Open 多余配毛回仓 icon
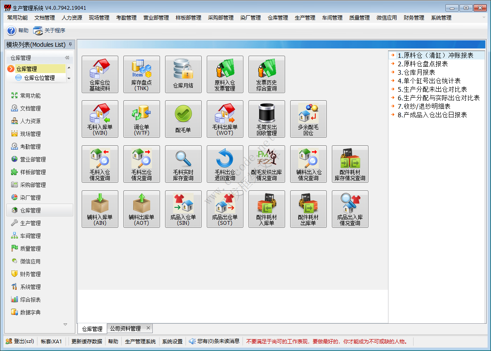 [308, 119]
